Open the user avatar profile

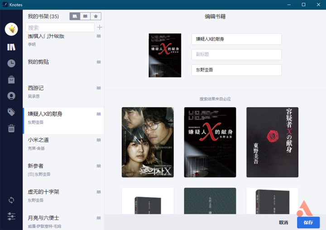(11, 29)
